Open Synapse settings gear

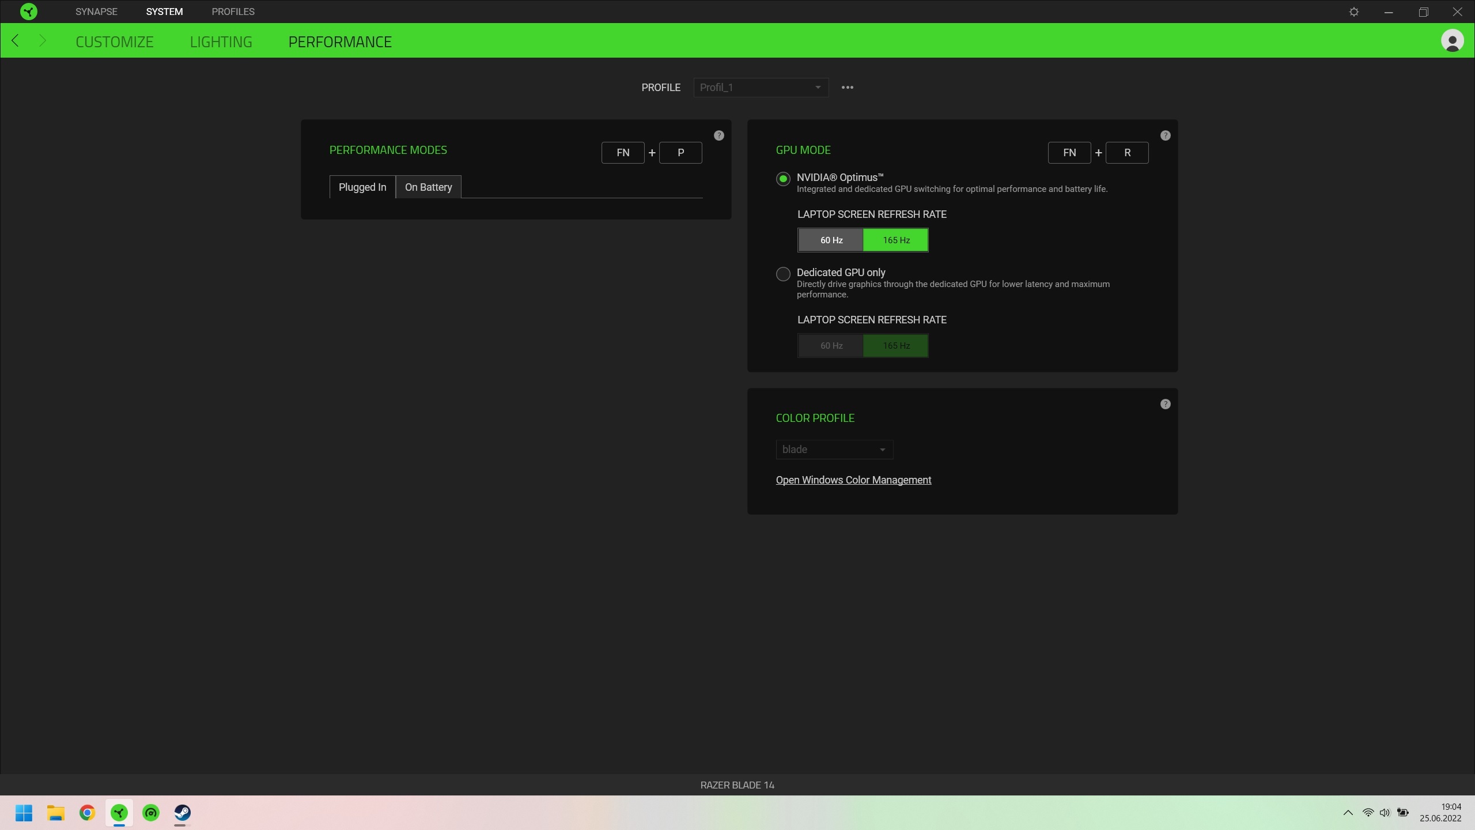tap(1354, 12)
